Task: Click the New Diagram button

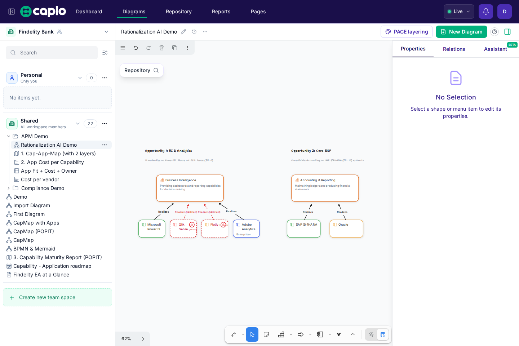Action: [x=461, y=32]
